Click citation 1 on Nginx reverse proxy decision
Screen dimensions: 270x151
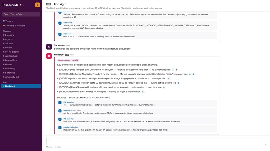click(x=169, y=78)
